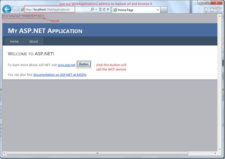Viewport: 225px width, 159px height.
Task: Click the browser Forward arrow button
Action: (15, 9)
